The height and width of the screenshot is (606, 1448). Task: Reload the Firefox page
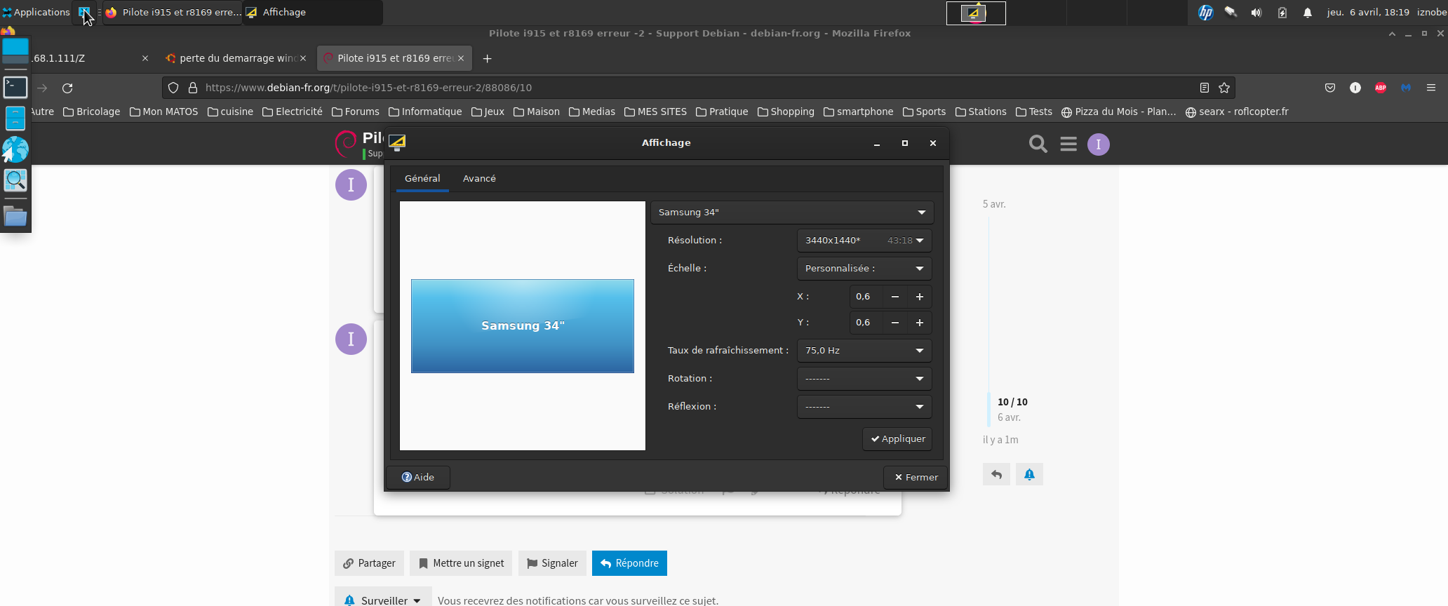(67, 88)
